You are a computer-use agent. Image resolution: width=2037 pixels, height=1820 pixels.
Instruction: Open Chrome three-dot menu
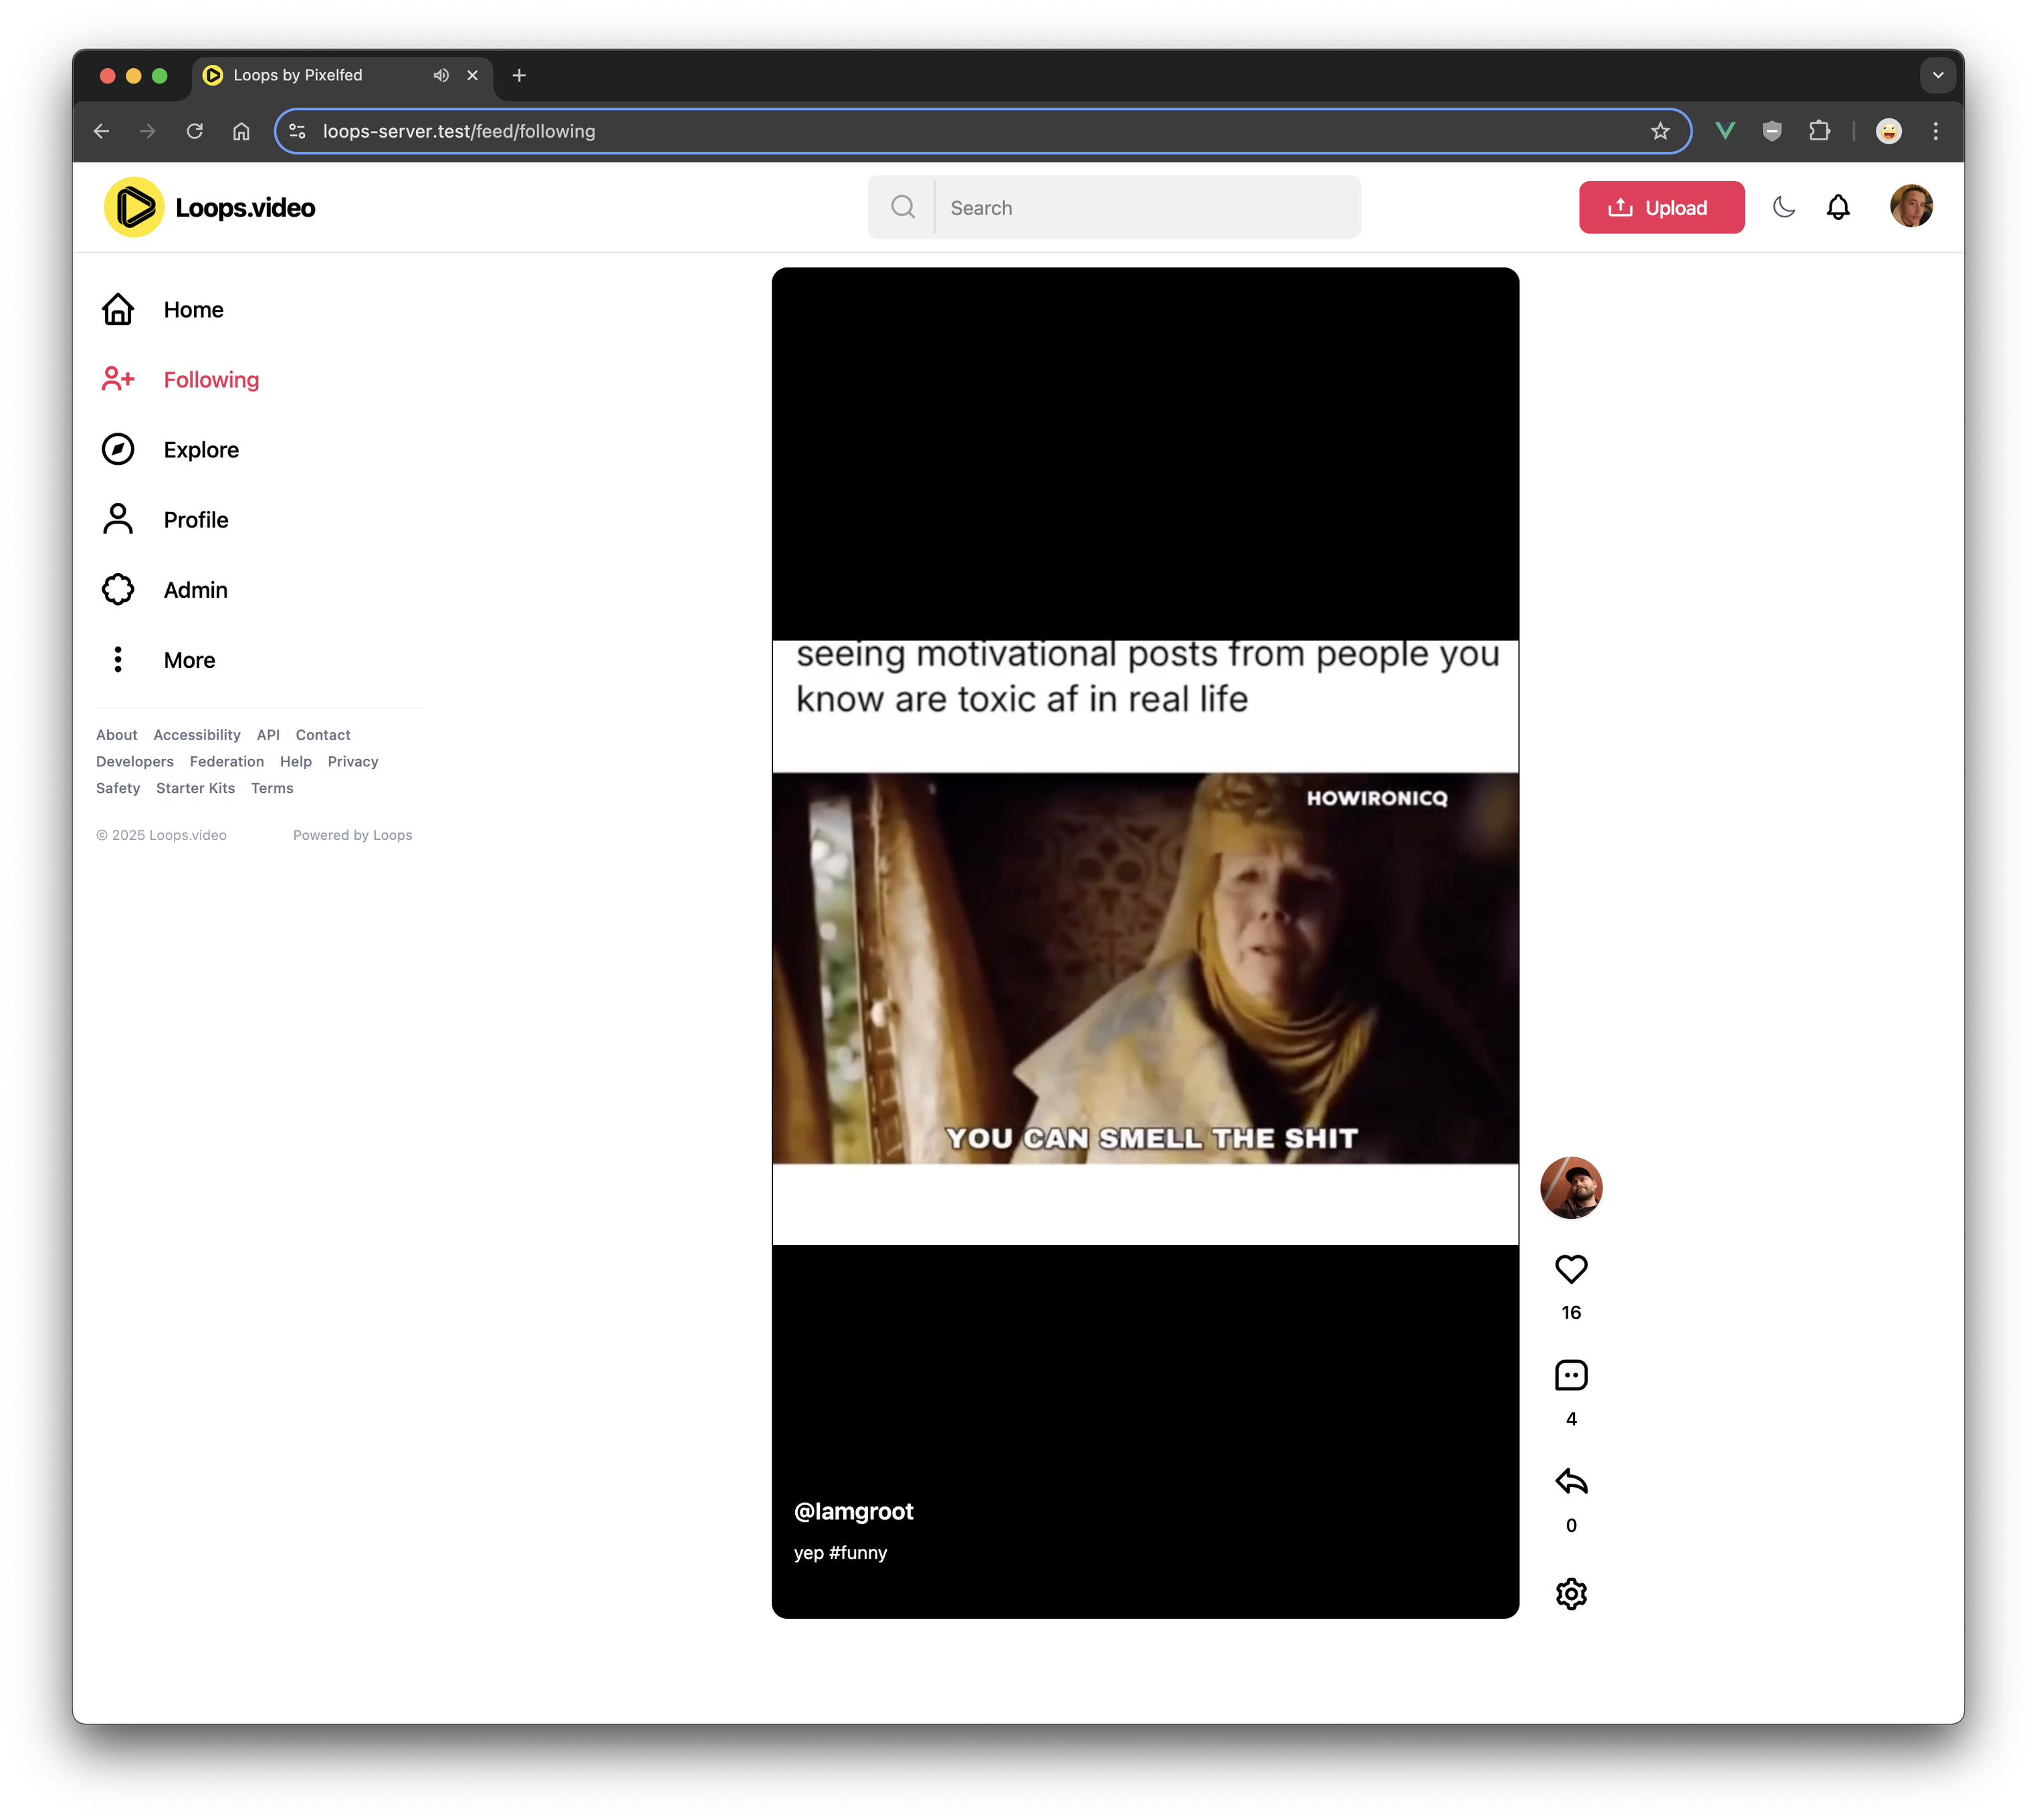coord(1936,131)
